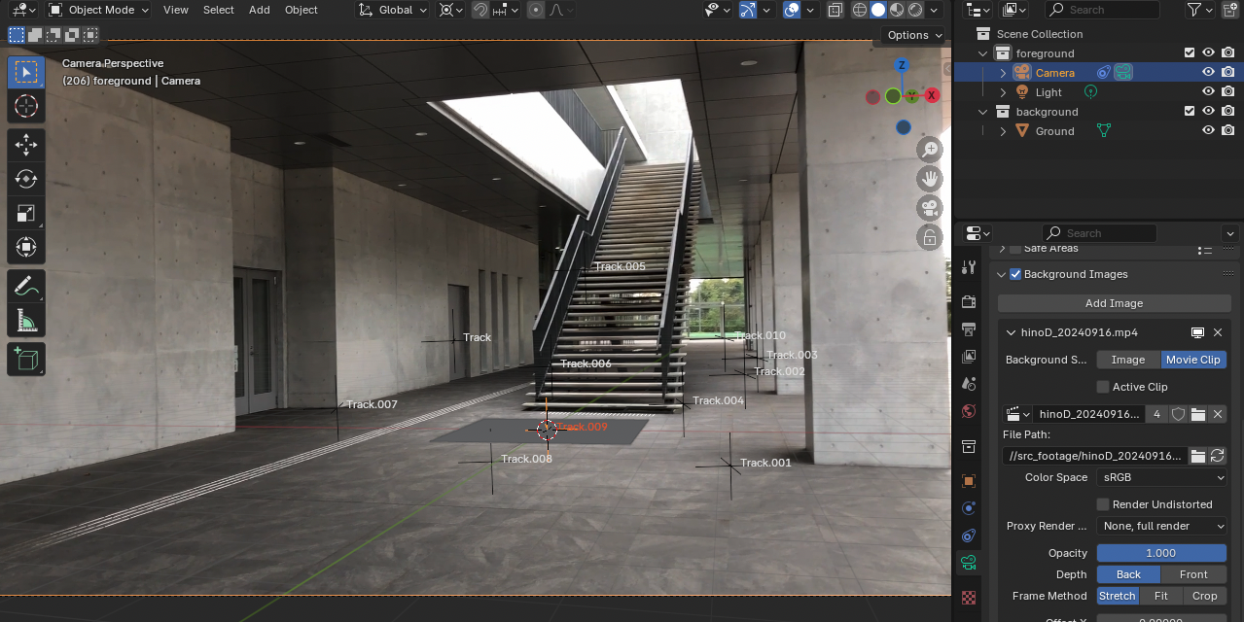The height and width of the screenshot is (622, 1244).
Task: Toggle proportional editing
Action: click(x=536, y=10)
